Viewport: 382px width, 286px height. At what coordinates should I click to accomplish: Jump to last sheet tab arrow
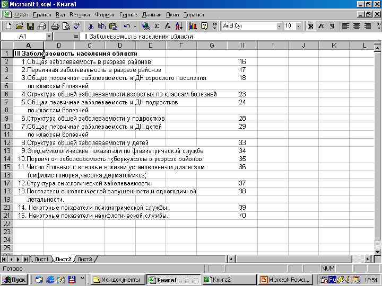click(x=25, y=259)
